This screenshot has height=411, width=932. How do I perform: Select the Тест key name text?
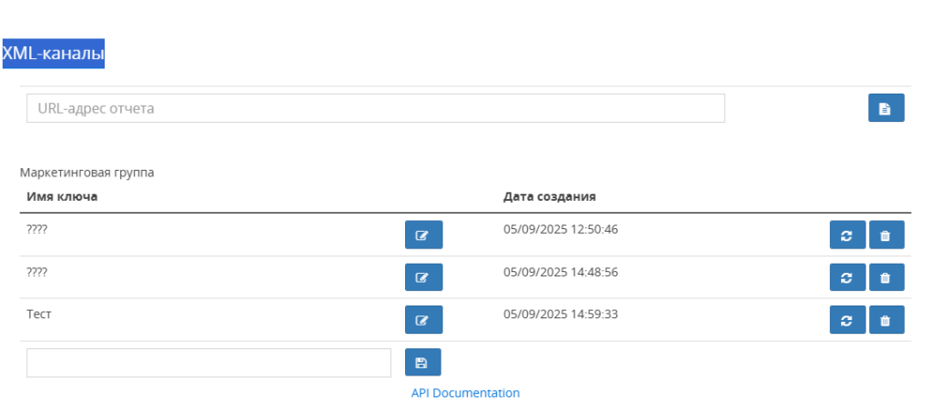[x=39, y=315]
